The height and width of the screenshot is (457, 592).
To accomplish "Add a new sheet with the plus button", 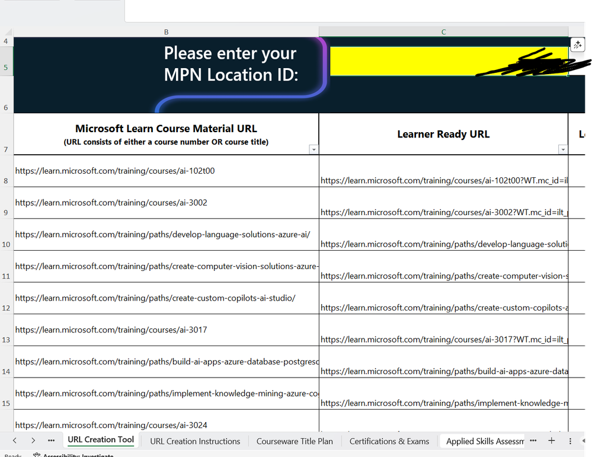I will (x=552, y=440).
